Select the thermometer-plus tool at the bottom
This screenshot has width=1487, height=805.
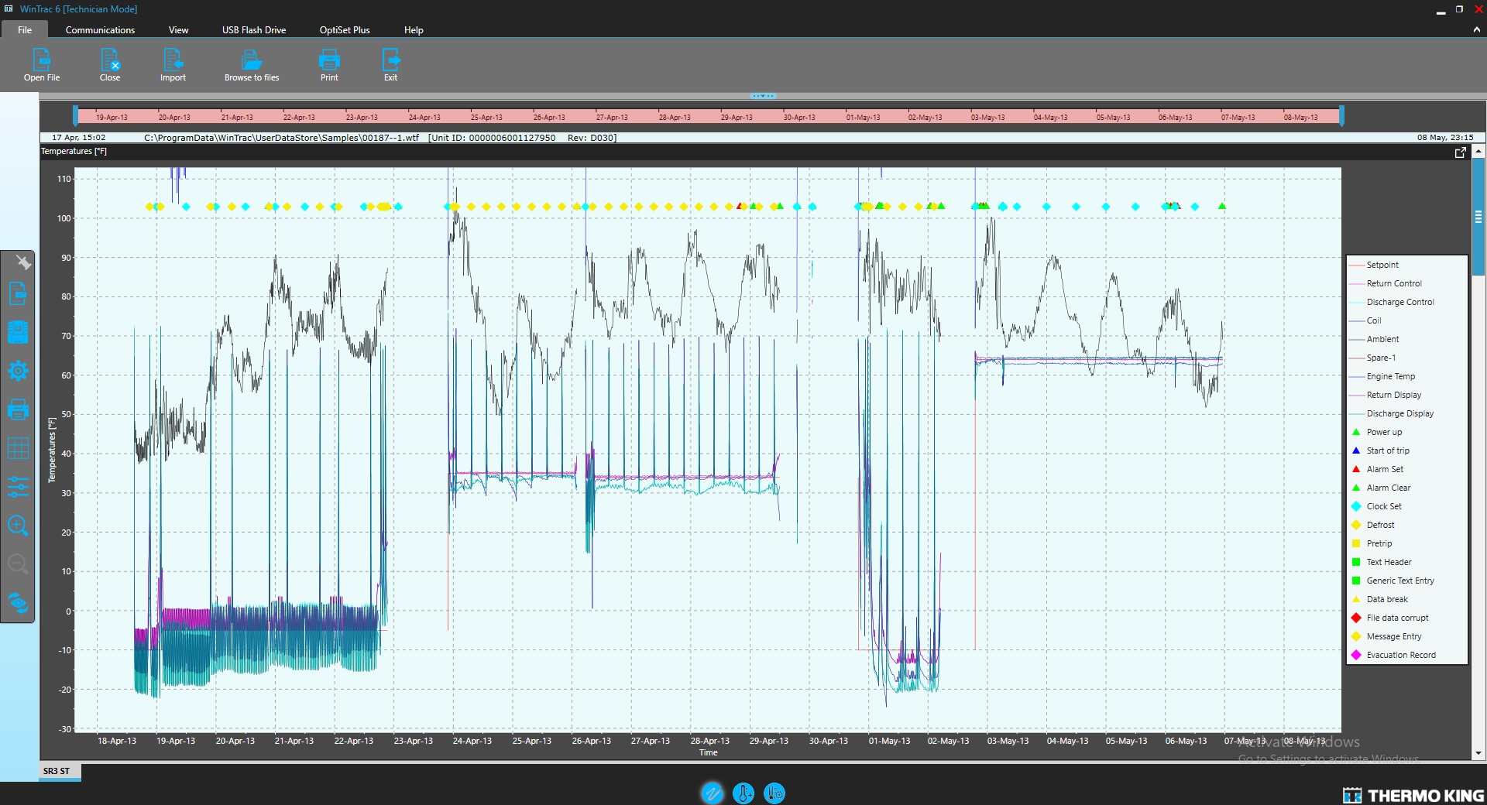743,793
